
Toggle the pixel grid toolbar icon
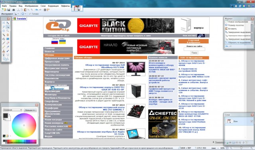[x=45, y=10]
